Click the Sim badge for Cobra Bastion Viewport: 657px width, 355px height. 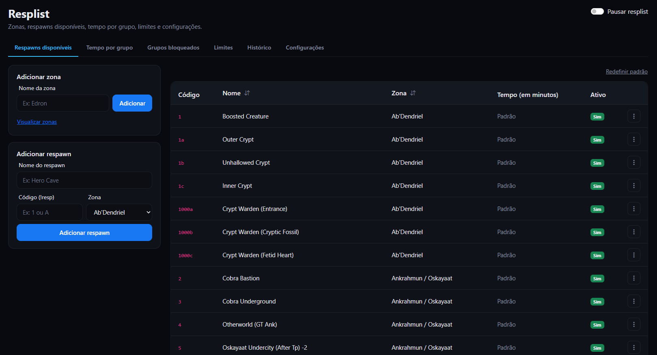click(597, 279)
